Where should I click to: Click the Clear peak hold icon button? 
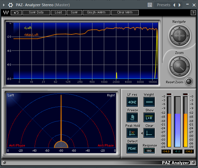click(x=149, y=133)
